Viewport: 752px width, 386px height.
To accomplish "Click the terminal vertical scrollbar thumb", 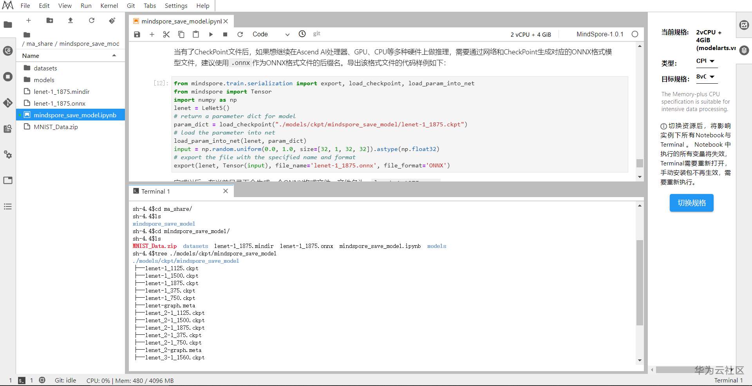I will (640, 282).
